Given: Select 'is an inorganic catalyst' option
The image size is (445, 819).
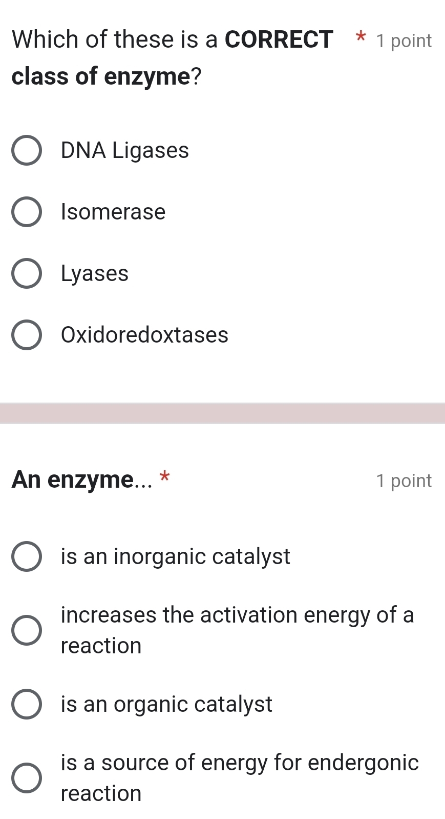Looking at the screenshot, I should (x=28, y=556).
